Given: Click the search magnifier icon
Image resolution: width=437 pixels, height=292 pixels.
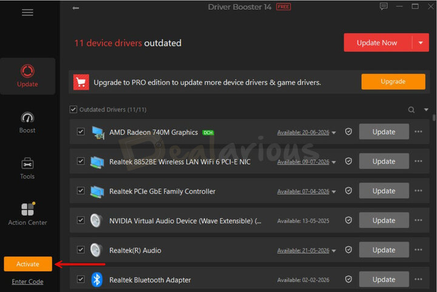Looking at the screenshot, I should click(x=411, y=110).
